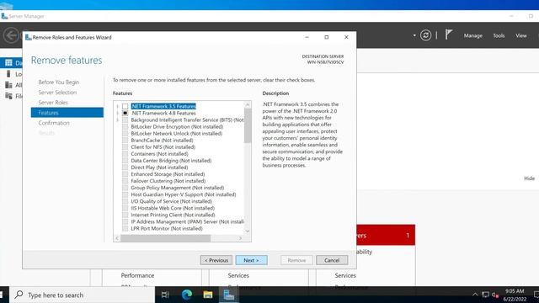Screen dimensions: 539x303
Task: Click horizontal scroll left arrow
Action: pos(117,238)
